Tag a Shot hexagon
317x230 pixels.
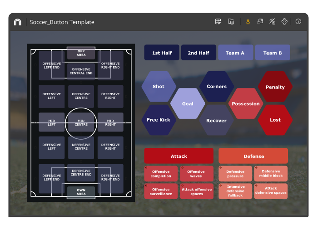click(x=158, y=87)
